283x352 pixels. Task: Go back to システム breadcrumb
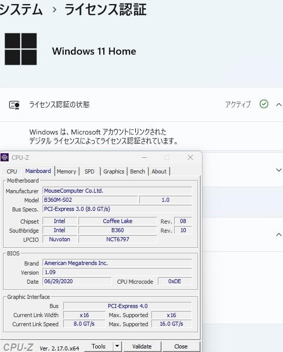point(21,10)
